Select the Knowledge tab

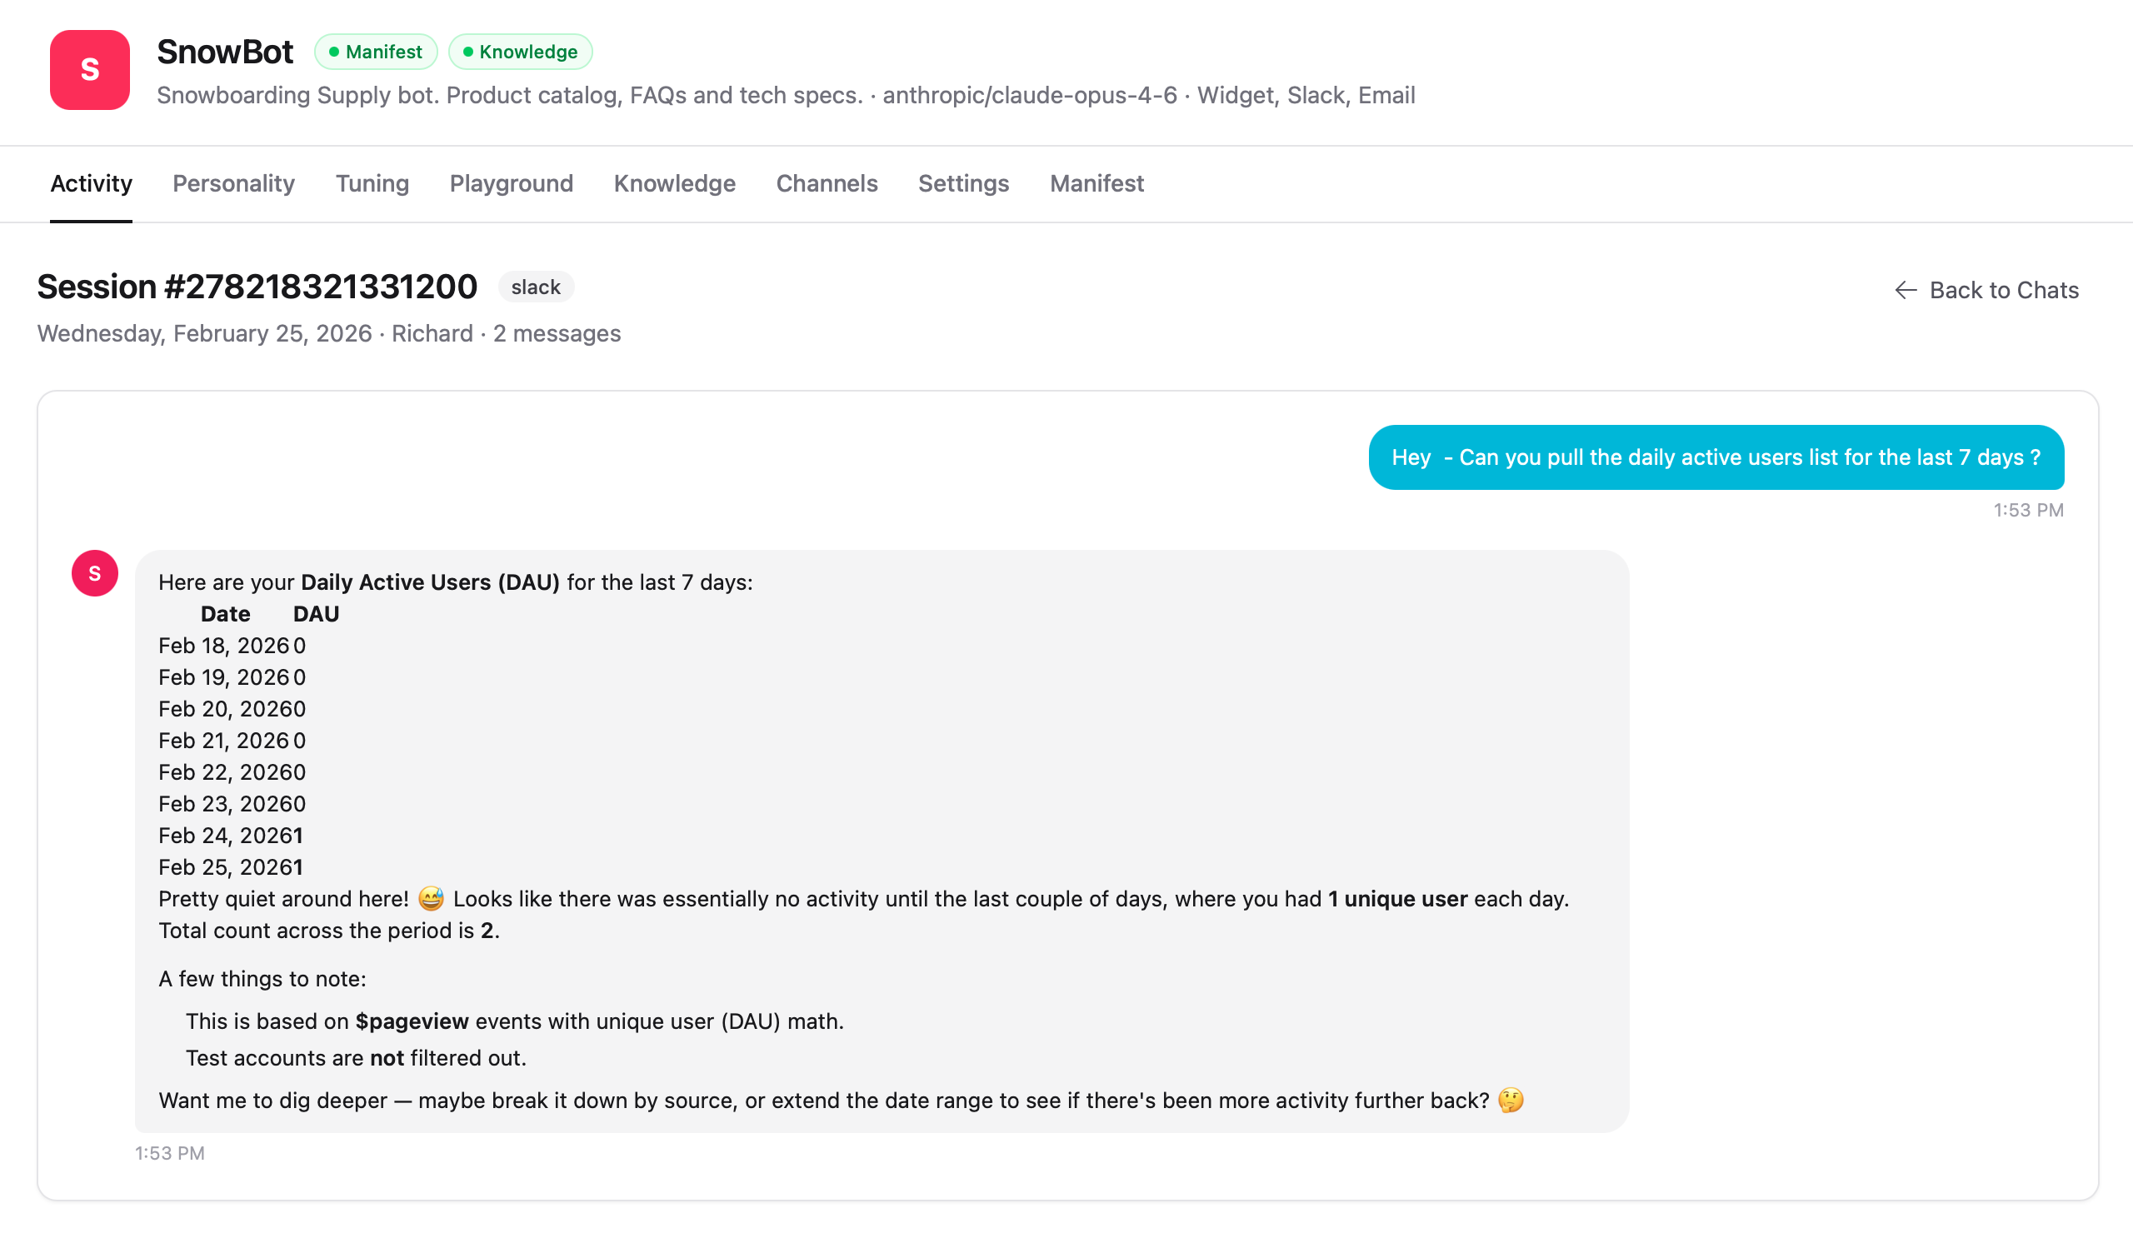(x=675, y=184)
